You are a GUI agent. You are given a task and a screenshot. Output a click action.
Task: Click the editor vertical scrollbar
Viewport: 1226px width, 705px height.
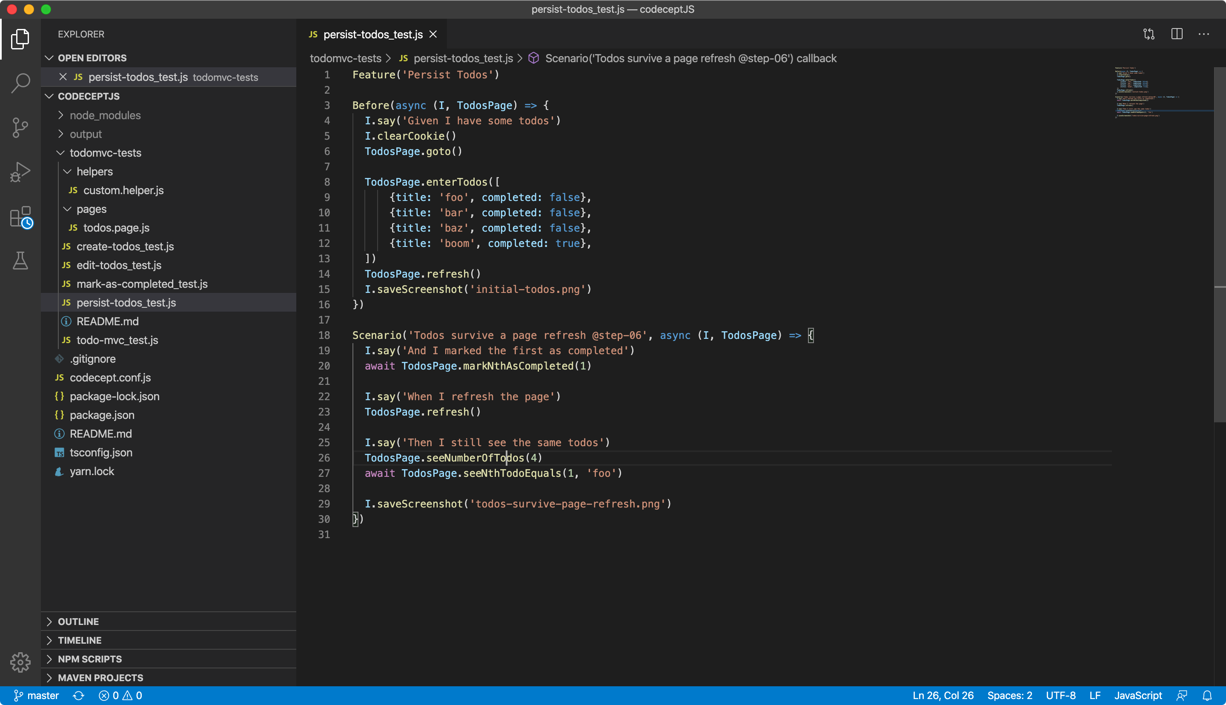[x=1220, y=244]
